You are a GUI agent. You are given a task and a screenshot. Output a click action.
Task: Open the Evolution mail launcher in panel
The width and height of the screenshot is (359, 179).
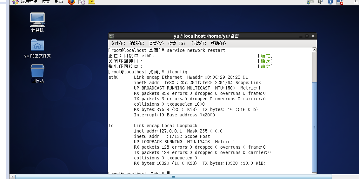(82, 2)
